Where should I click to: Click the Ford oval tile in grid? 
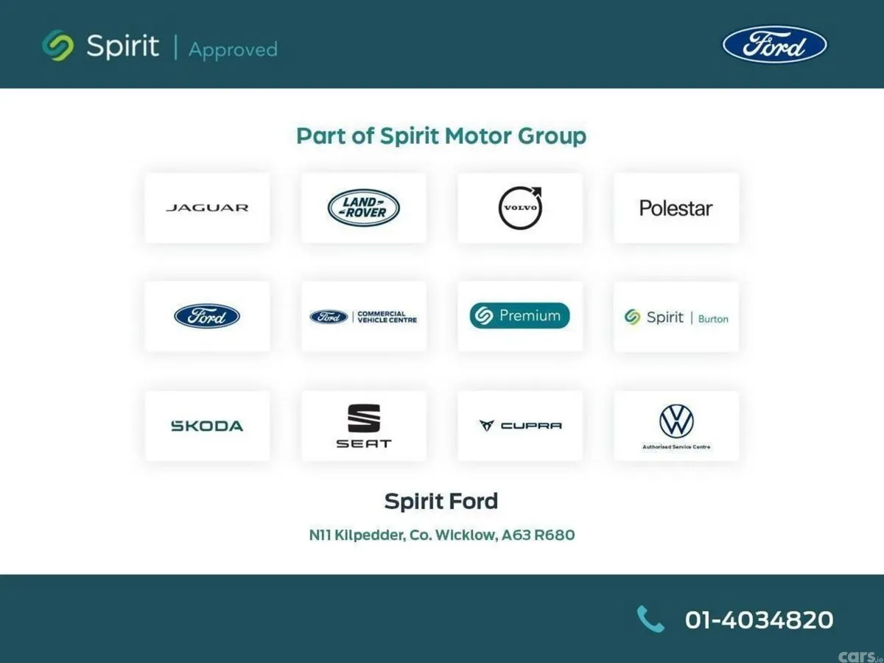[x=207, y=316]
